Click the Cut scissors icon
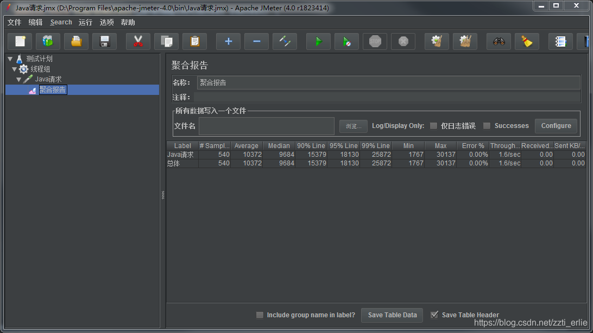 pyautogui.click(x=138, y=41)
